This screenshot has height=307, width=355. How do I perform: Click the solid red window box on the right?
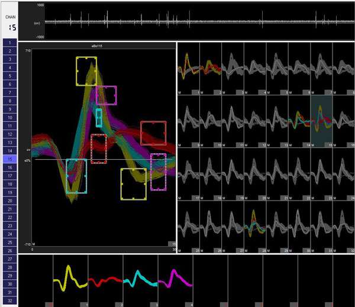click(153, 133)
